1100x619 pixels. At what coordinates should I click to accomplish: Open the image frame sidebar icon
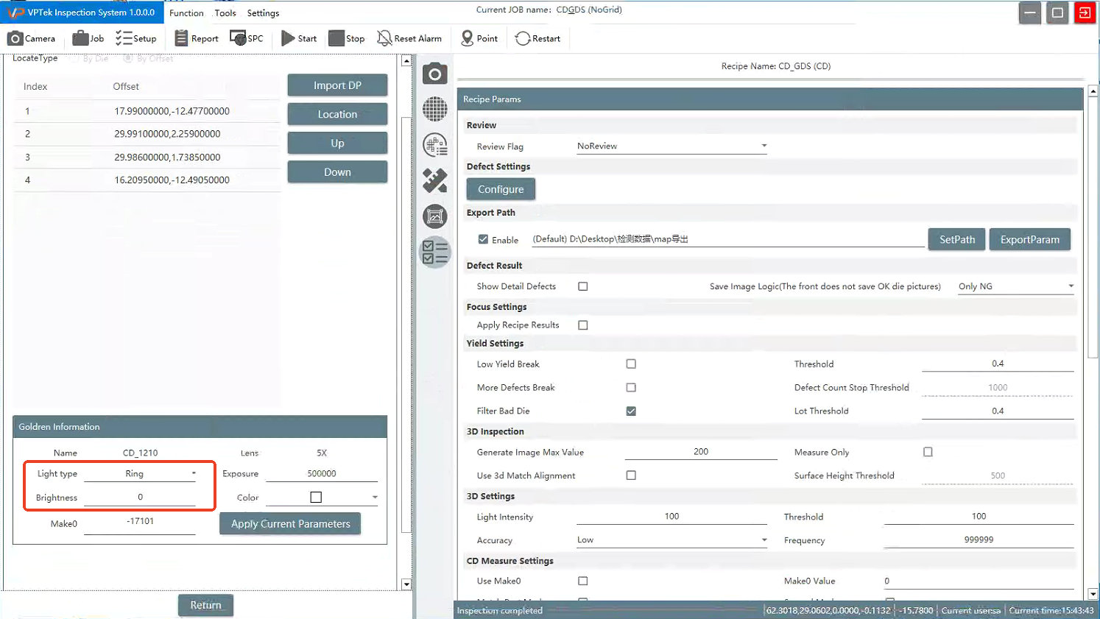point(435,216)
